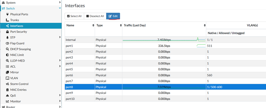Click the Edit button
The width and height of the screenshot is (266, 108).
pos(113,16)
